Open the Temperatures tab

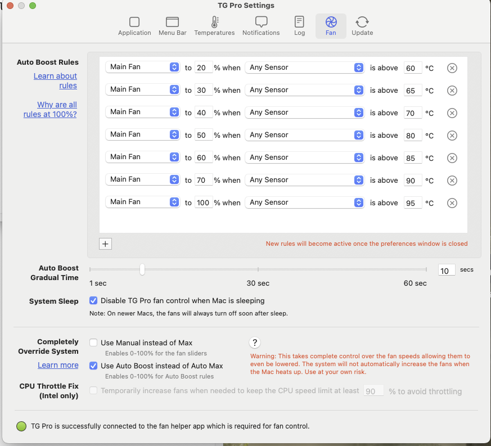pyautogui.click(x=214, y=26)
